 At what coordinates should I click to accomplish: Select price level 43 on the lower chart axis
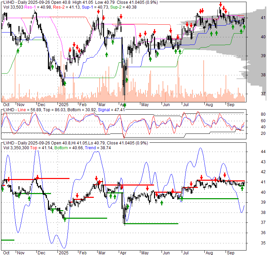[x=263, y=162]
